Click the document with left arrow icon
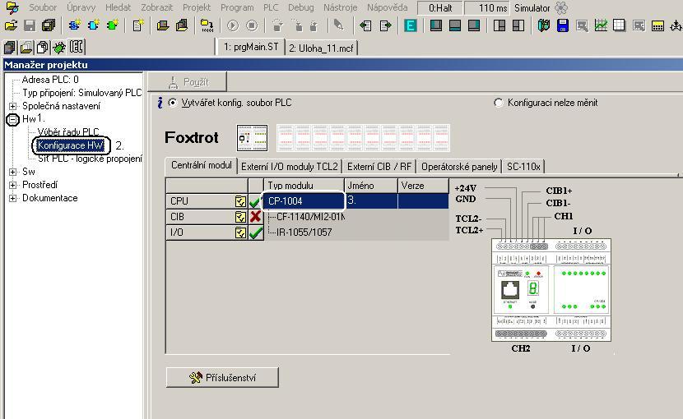The width and height of the screenshot is (683, 419). point(365,25)
